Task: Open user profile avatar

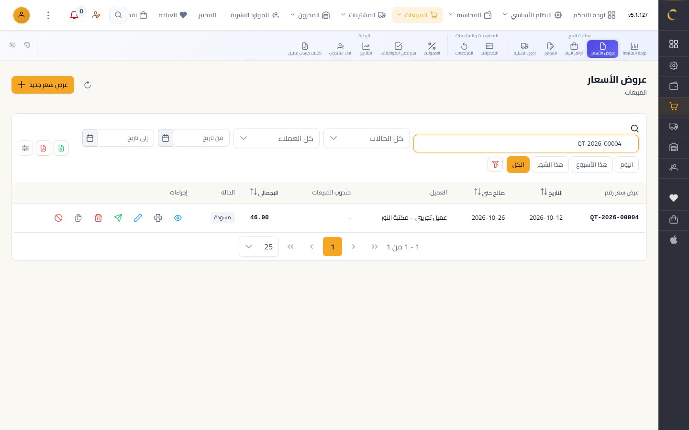Action: point(21,15)
